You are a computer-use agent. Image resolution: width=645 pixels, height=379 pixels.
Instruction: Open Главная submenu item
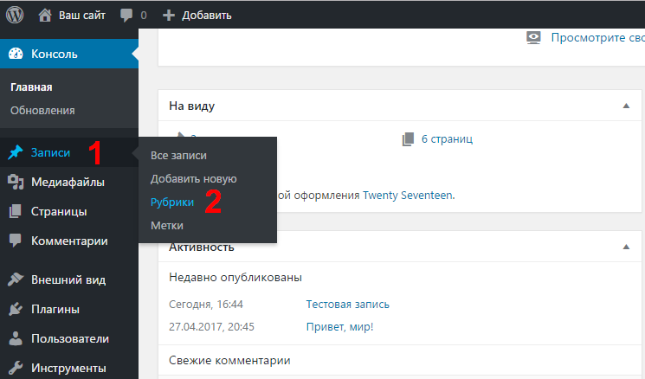[x=31, y=87]
